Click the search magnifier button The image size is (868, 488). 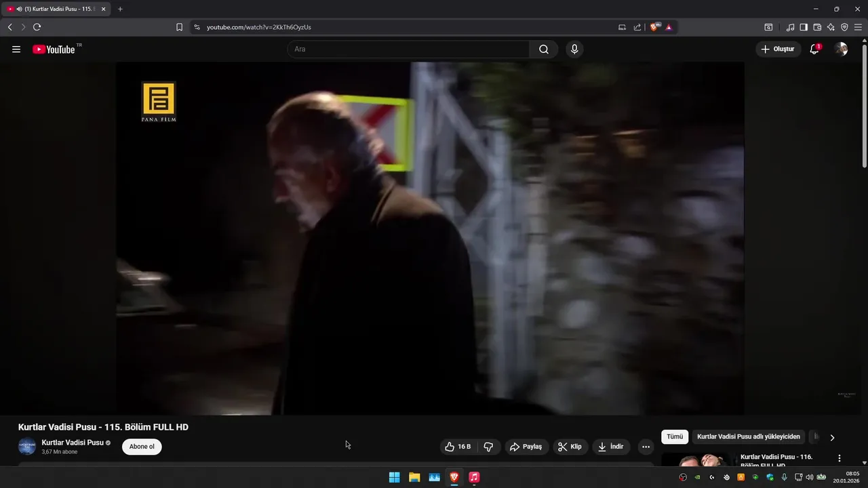pos(544,49)
